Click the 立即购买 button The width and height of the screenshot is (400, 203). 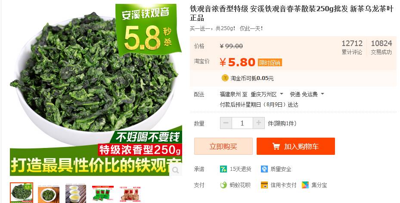tap(223, 146)
